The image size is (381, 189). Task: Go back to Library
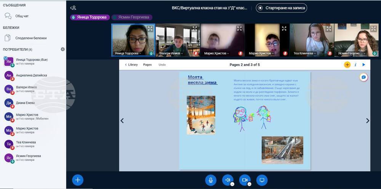pyautogui.click(x=131, y=65)
